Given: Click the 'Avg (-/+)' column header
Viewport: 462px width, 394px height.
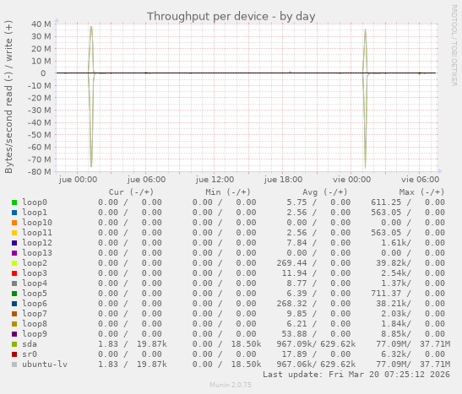Looking at the screenshot, I should coord(324,192).
